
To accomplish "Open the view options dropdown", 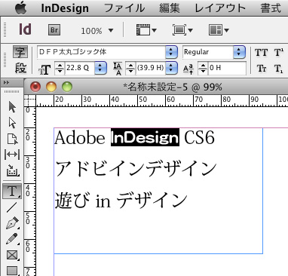I will (x=146, y=30).
